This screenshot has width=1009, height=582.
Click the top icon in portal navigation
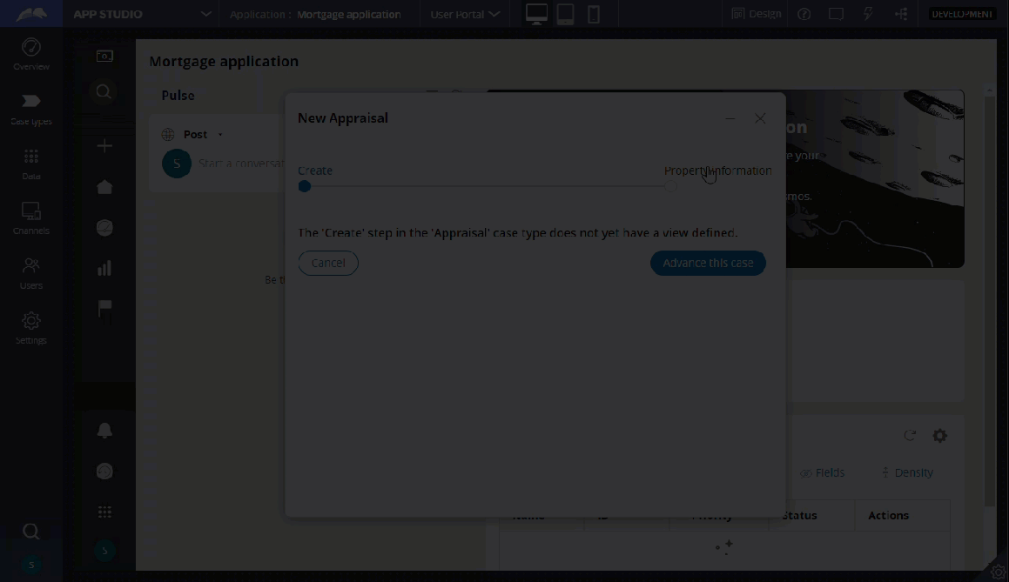104,57
